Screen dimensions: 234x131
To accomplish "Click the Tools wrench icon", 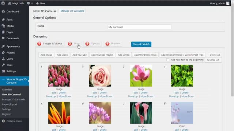I will 3,65.
